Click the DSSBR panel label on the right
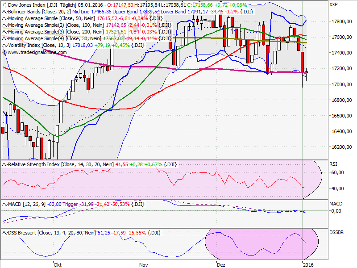The width and height of the screenshot is (357, 268). 336,232
